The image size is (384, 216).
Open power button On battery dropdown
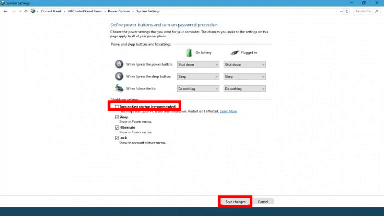pos(198,64)
